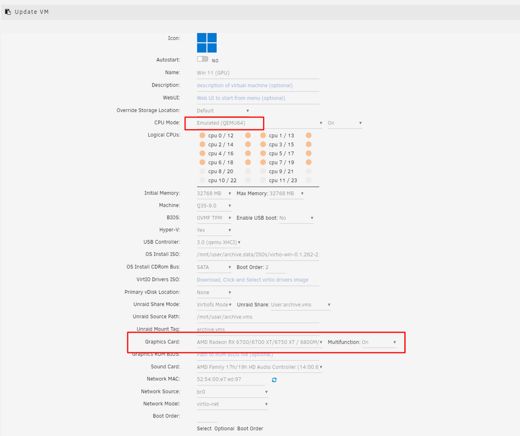Toggle the thread 18 circle beside cpu 6
This screenshot has width=520, height=436.
click(x=248, y=162)
